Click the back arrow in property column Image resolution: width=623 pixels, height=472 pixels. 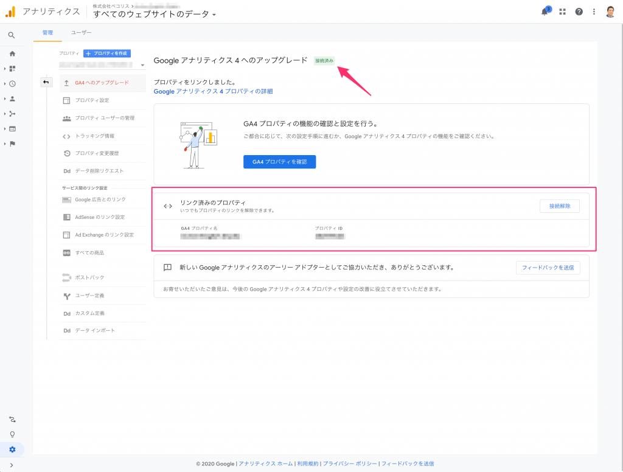click(46, 82)
